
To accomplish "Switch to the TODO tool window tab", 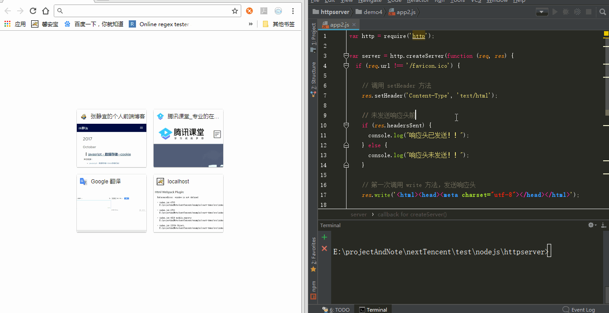I will (336, 310).
